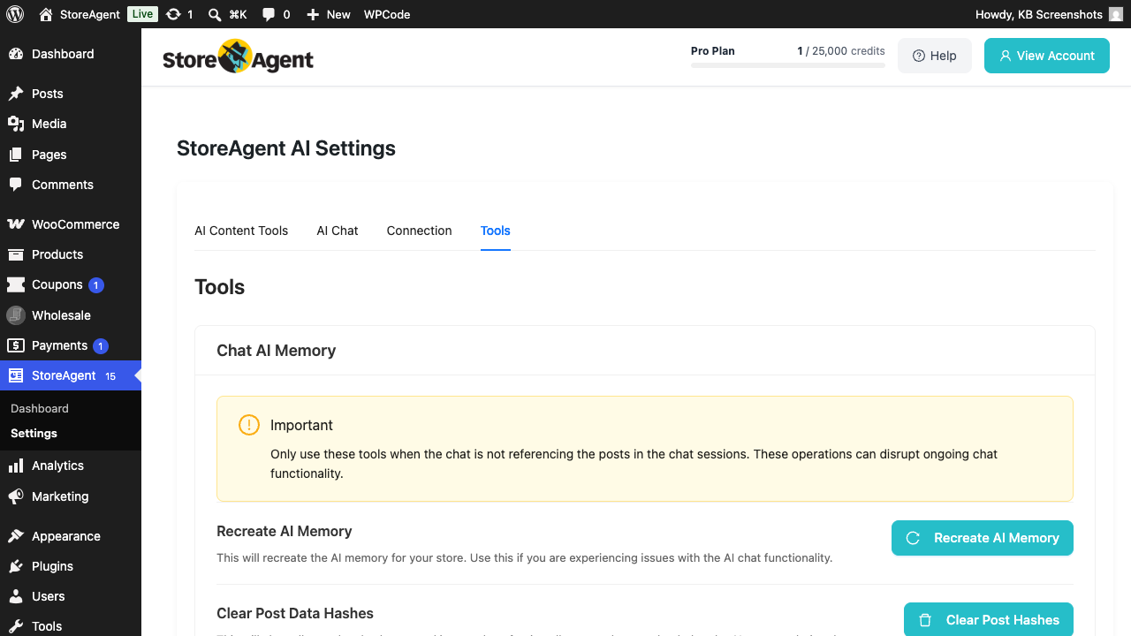Click the Live status badge
Viewport: 1131px width, 636px height.
142,14
